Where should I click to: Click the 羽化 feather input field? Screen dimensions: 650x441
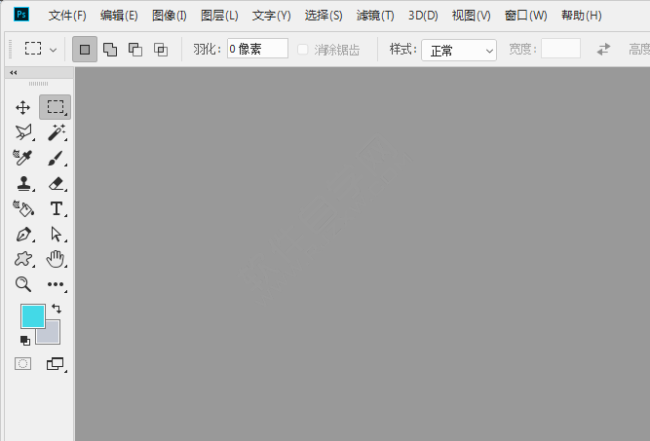pyautogui.click(x=257, y=49)
